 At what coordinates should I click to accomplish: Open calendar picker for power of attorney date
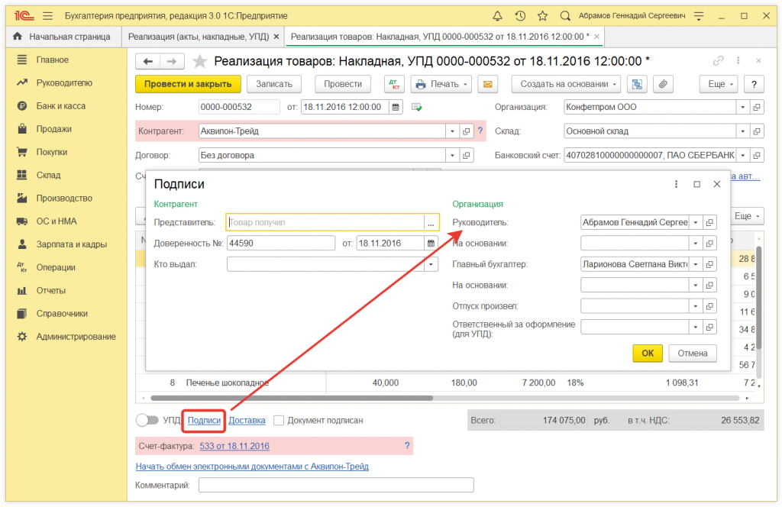[x=431, y=243]
